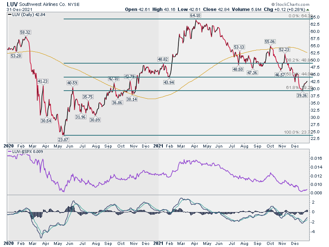Viewport: 329px width, 247px height.
Task: Click the Chg +0.12 (+0.28%) value
Action: [284, 9]
